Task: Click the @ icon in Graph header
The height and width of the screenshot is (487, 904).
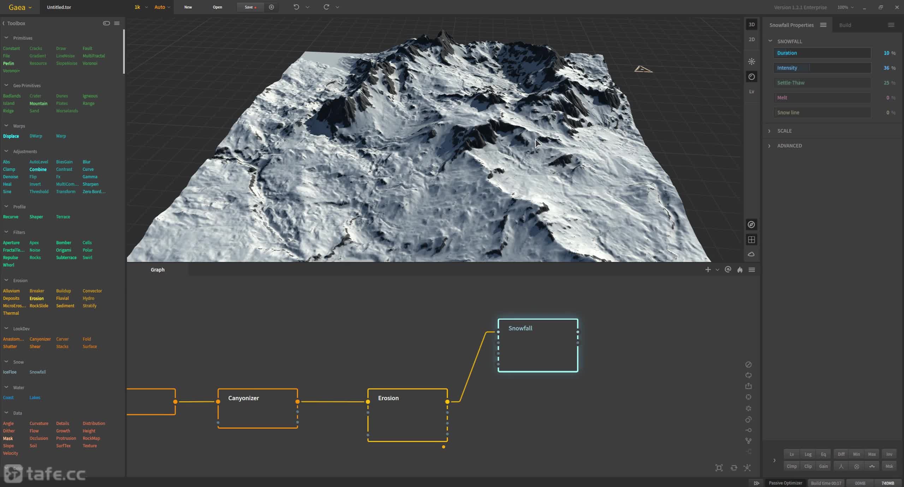Action: click(728, 269)
